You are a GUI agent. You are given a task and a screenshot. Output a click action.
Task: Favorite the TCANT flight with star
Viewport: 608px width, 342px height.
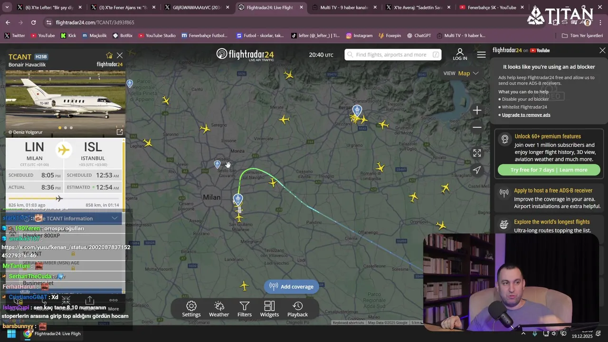109,56
